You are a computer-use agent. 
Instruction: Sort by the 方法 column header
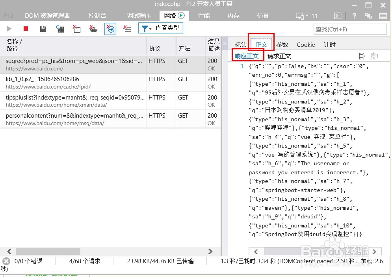(x=191, y=45)
